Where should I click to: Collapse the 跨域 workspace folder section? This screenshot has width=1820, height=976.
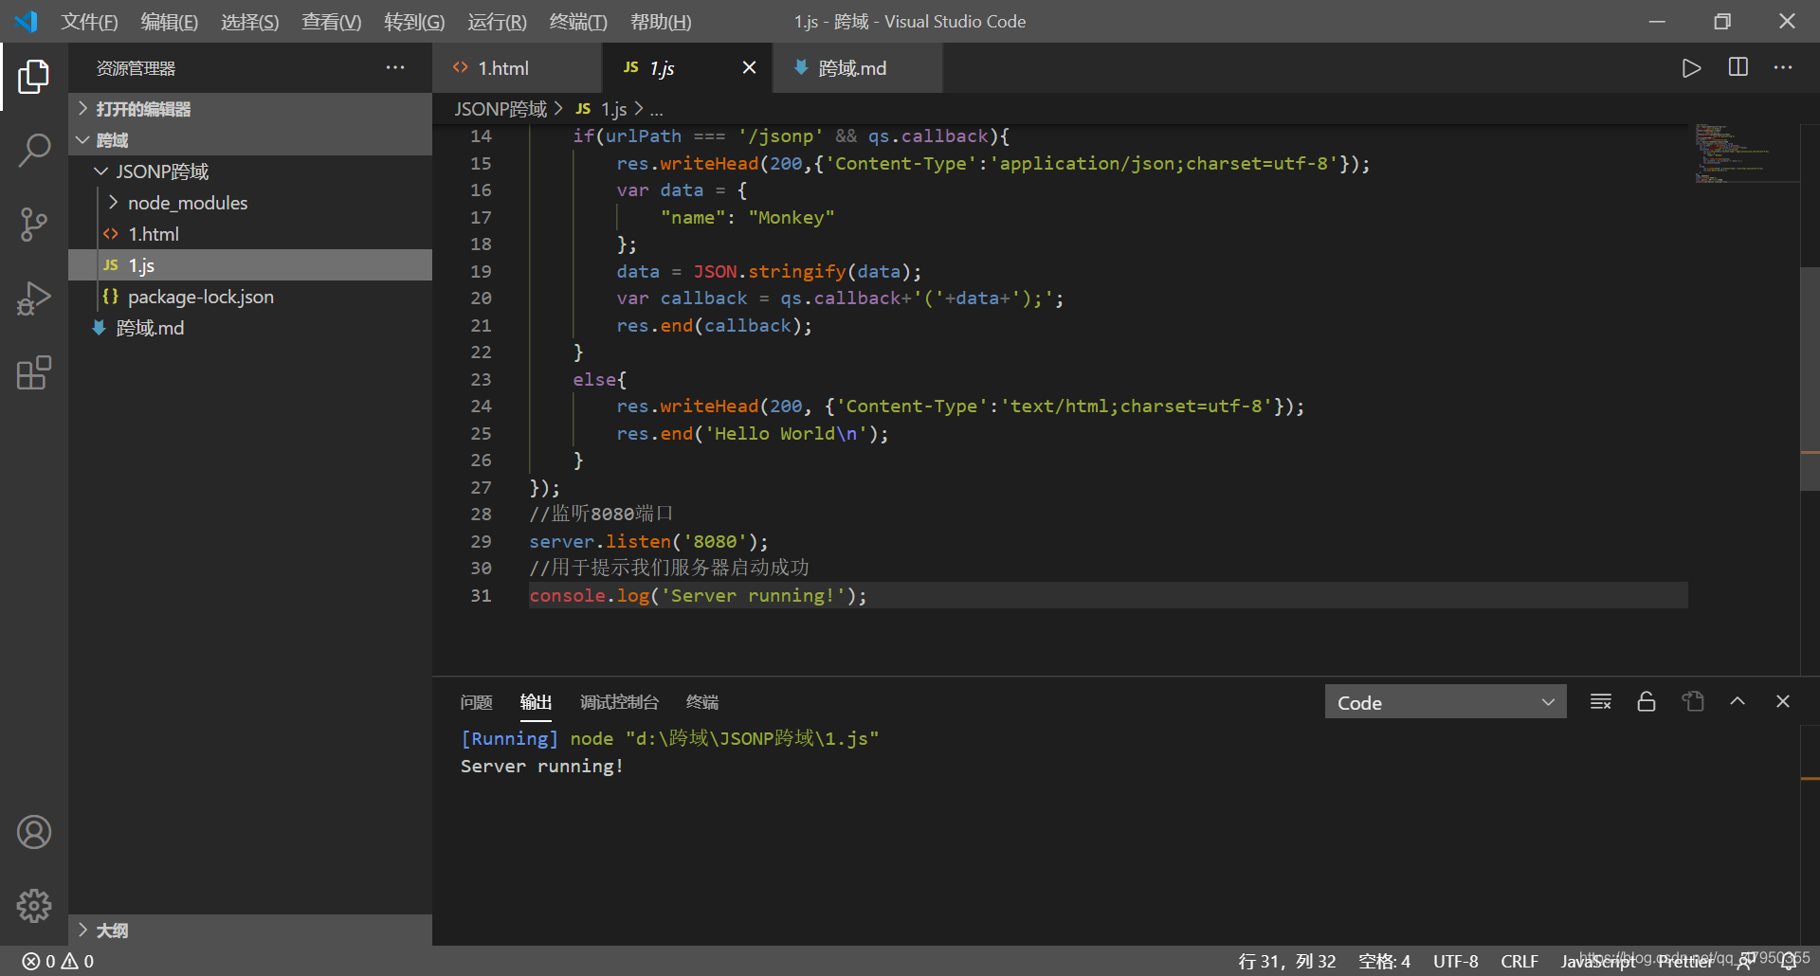pyautogui.click(x=250, y=140)
